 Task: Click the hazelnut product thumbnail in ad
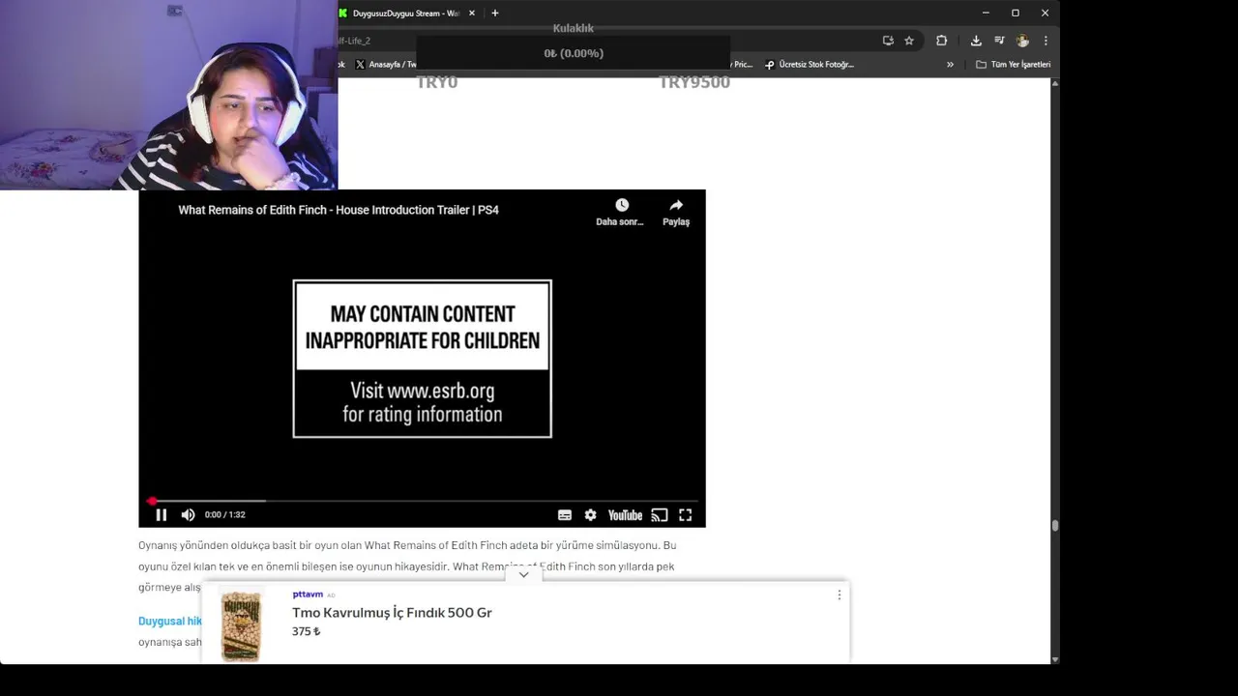[x=241, y=625]
